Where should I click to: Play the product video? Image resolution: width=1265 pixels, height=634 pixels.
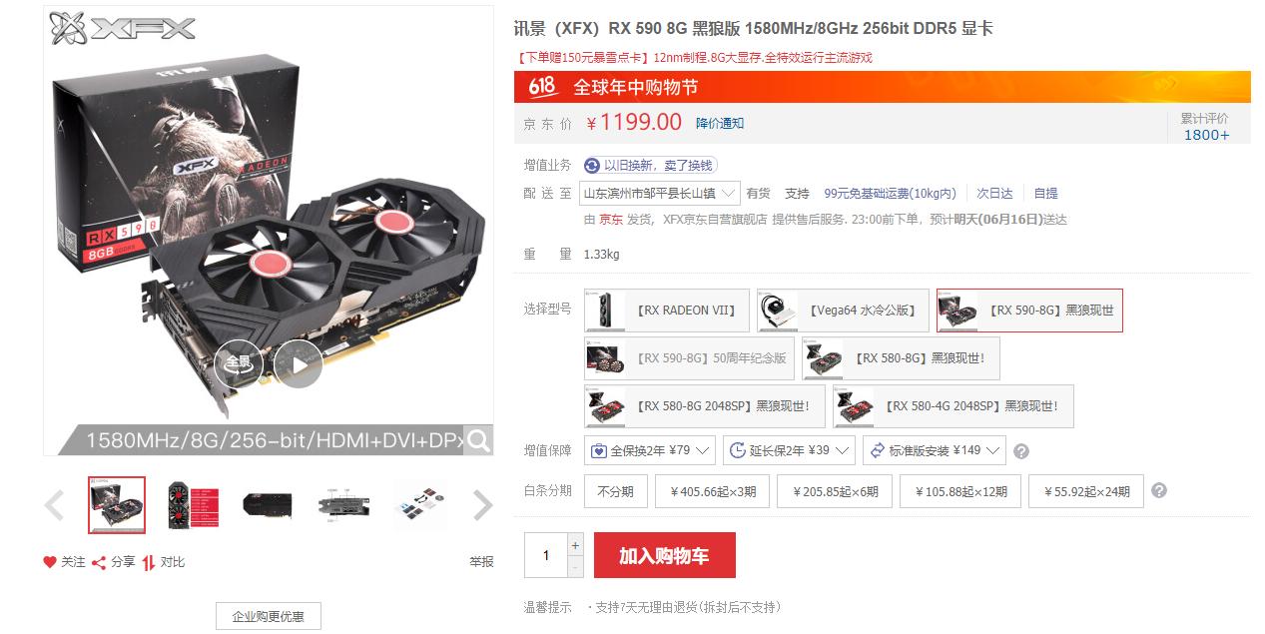coord(299,364)
